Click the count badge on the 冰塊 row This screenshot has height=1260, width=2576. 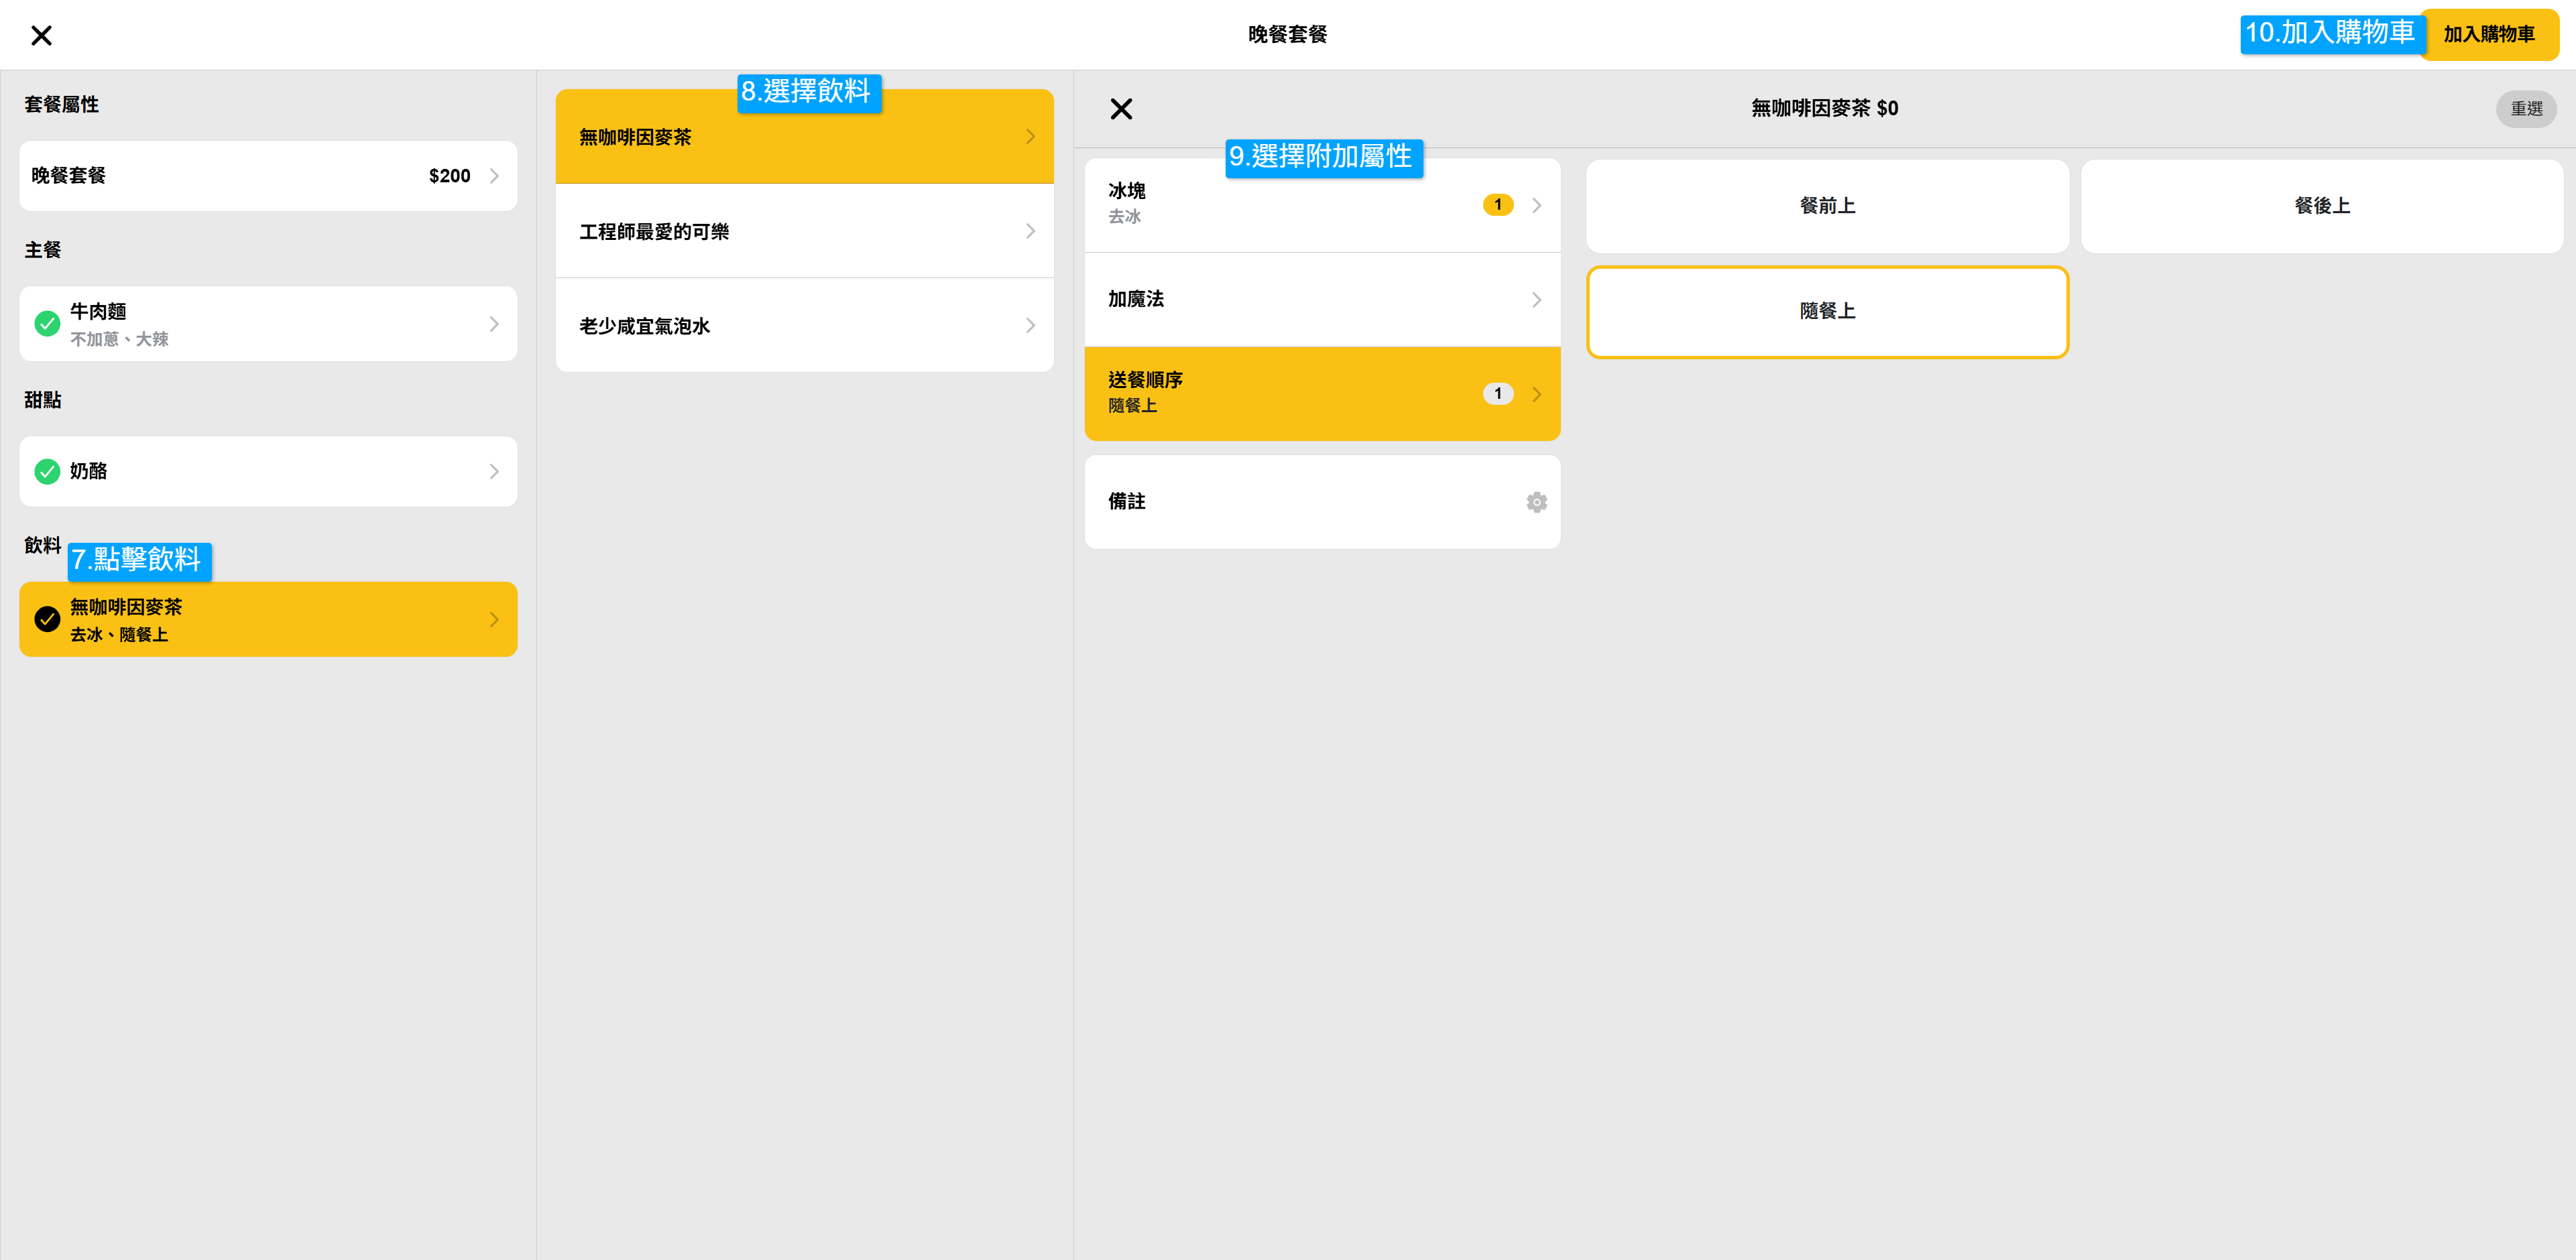coord(1497,205)
